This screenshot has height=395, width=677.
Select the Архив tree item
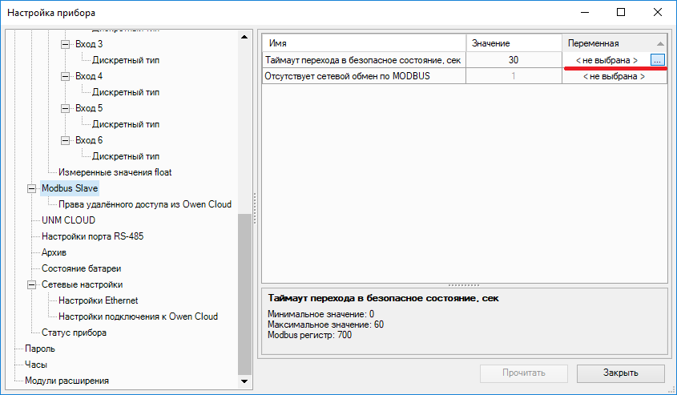[x=54, y=252]
